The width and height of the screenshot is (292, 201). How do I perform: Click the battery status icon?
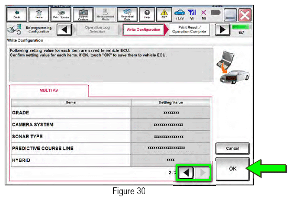[215, 13]
